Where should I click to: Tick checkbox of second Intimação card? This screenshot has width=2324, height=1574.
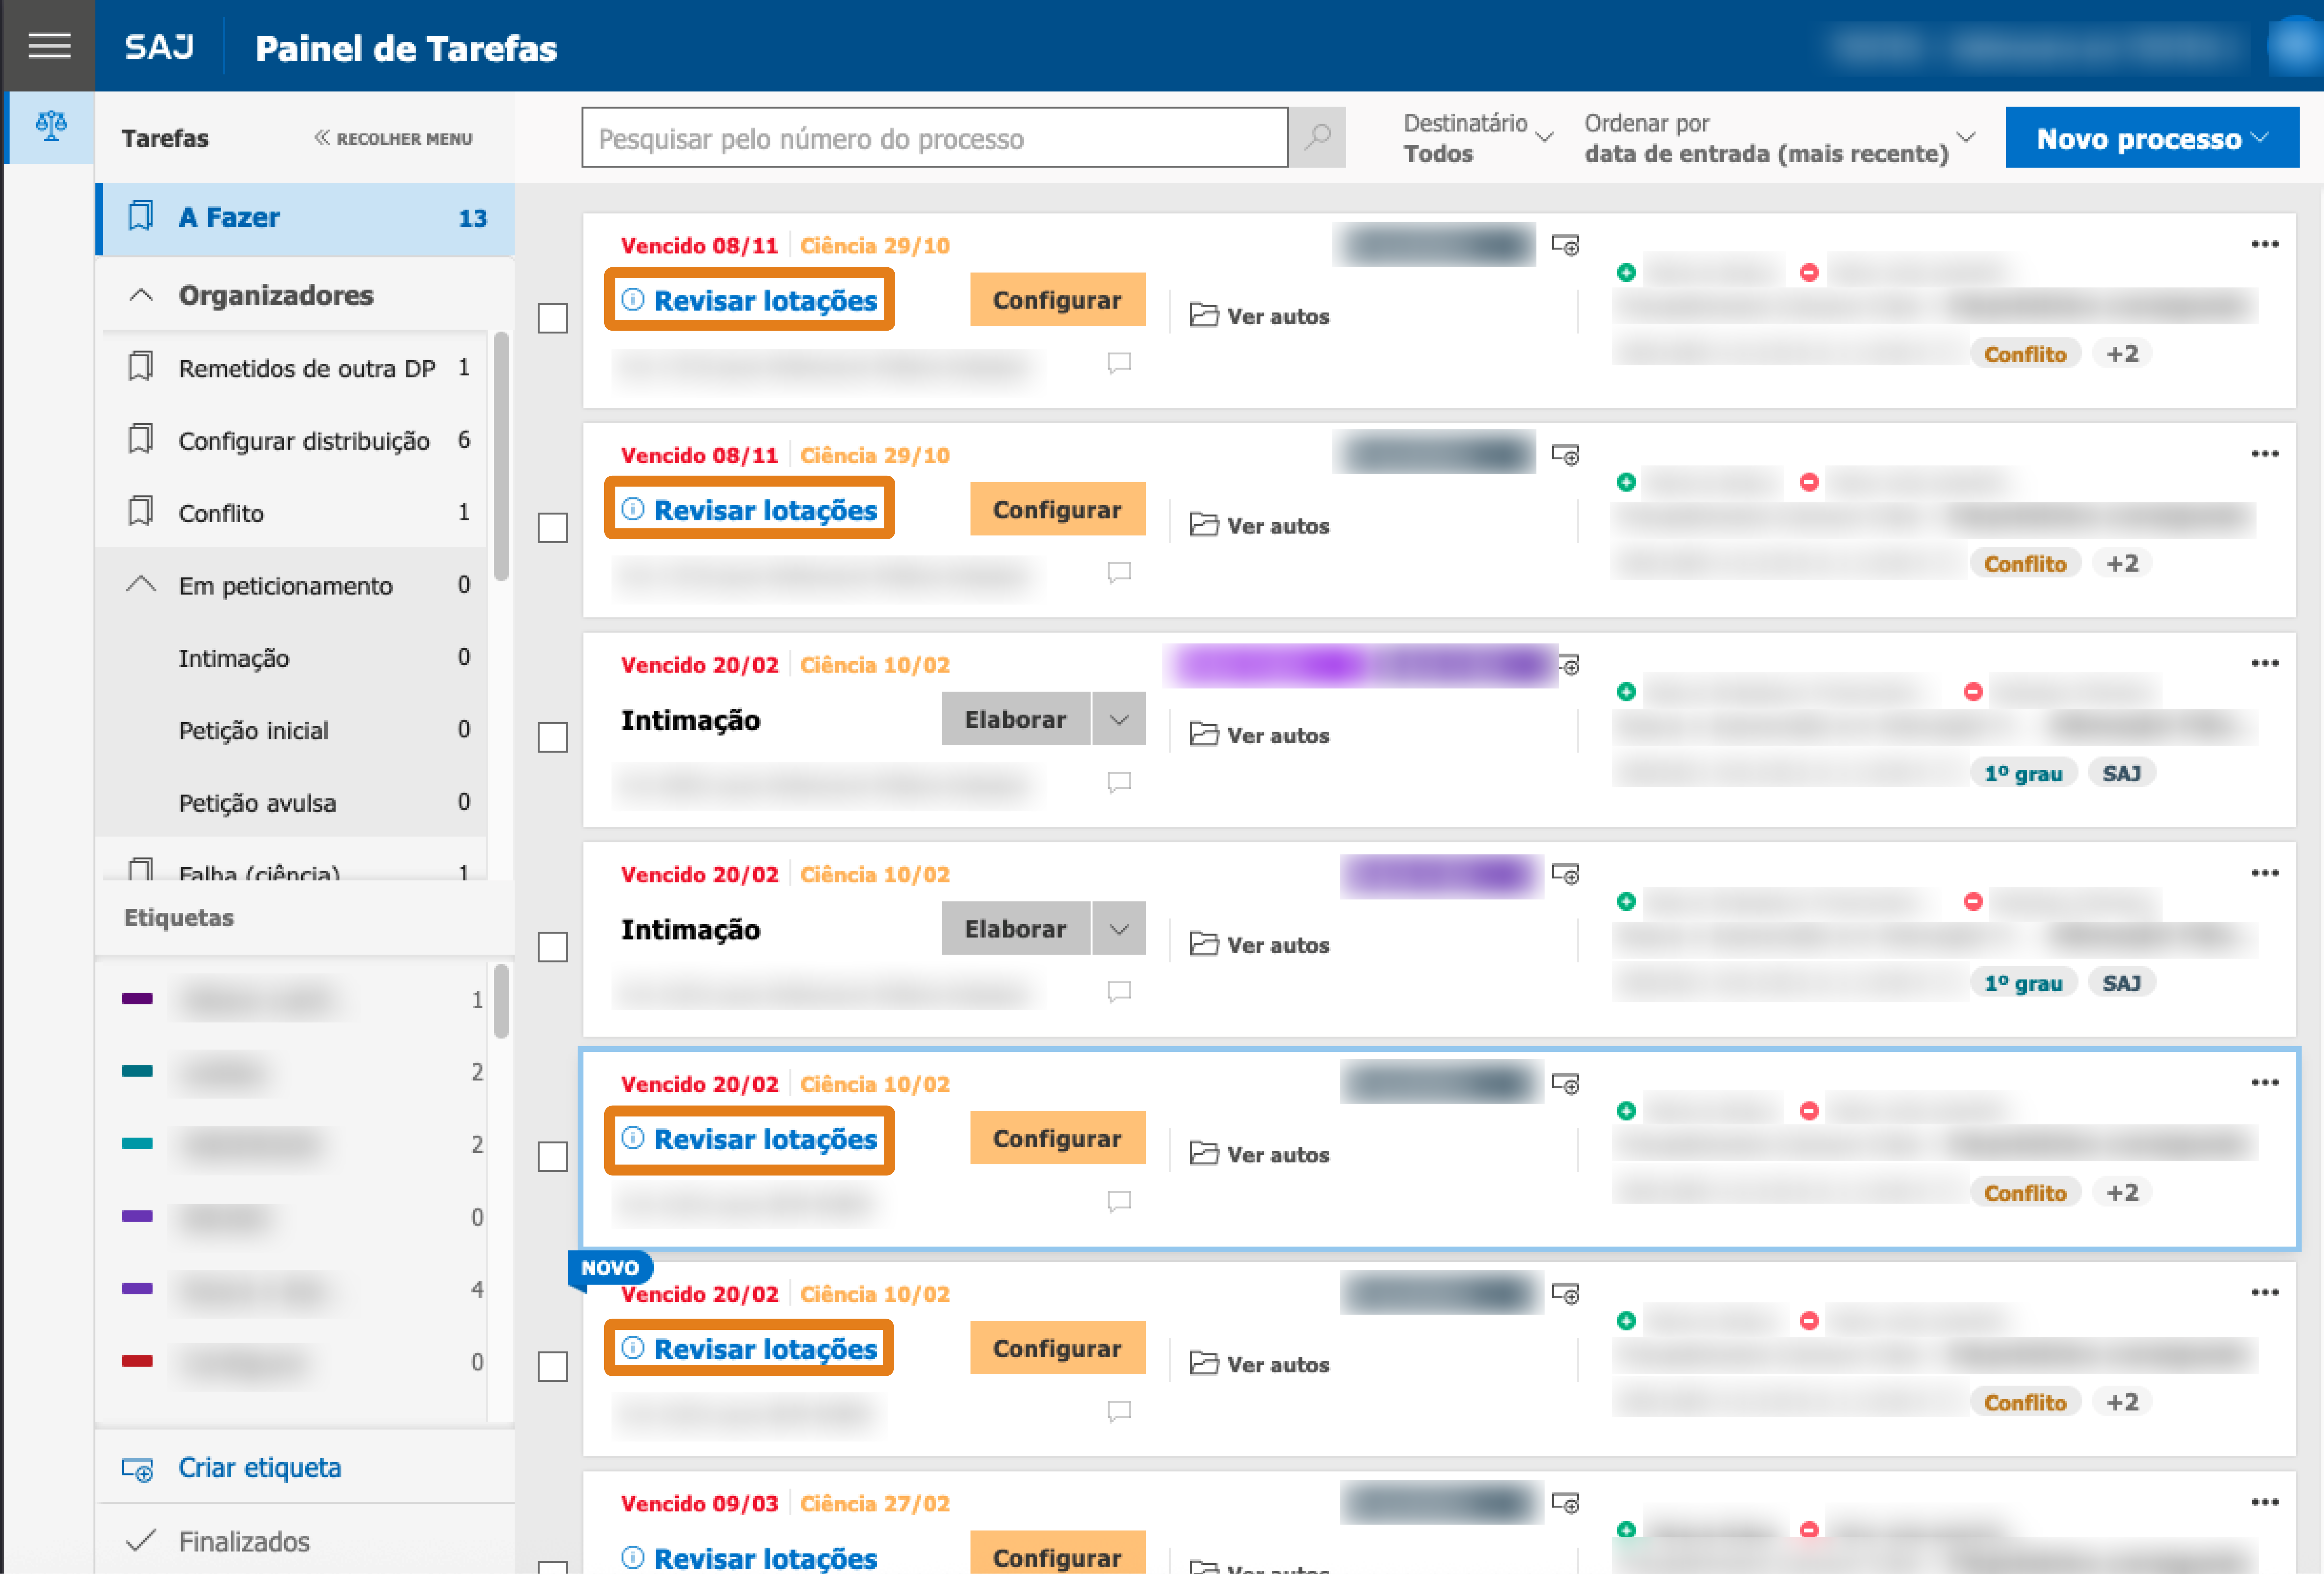tap(553, 947)
